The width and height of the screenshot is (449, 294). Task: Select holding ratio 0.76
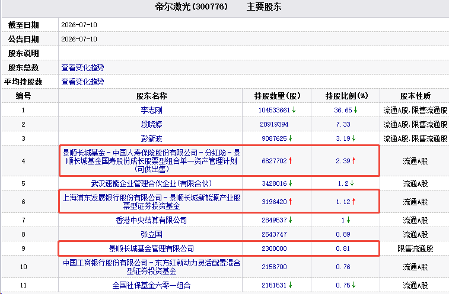(x=343, y=267)
